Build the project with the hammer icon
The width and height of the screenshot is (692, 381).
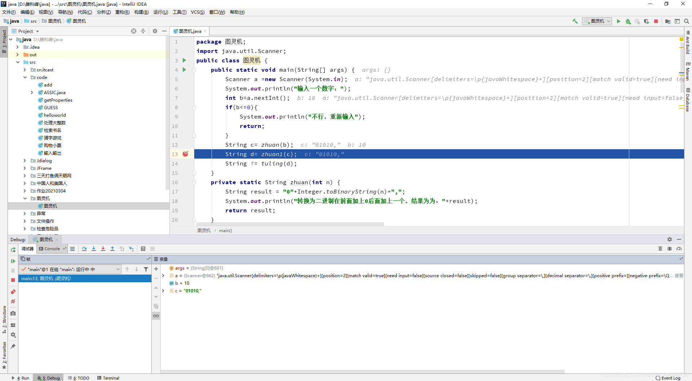(x=575, y=21)
